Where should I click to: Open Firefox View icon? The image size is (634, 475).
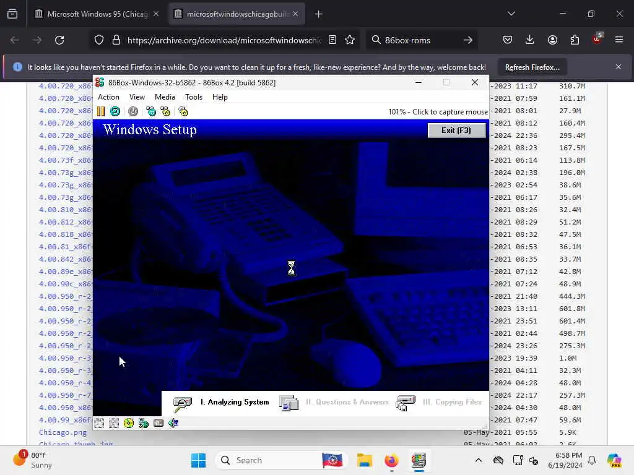[x=12, y=14]
